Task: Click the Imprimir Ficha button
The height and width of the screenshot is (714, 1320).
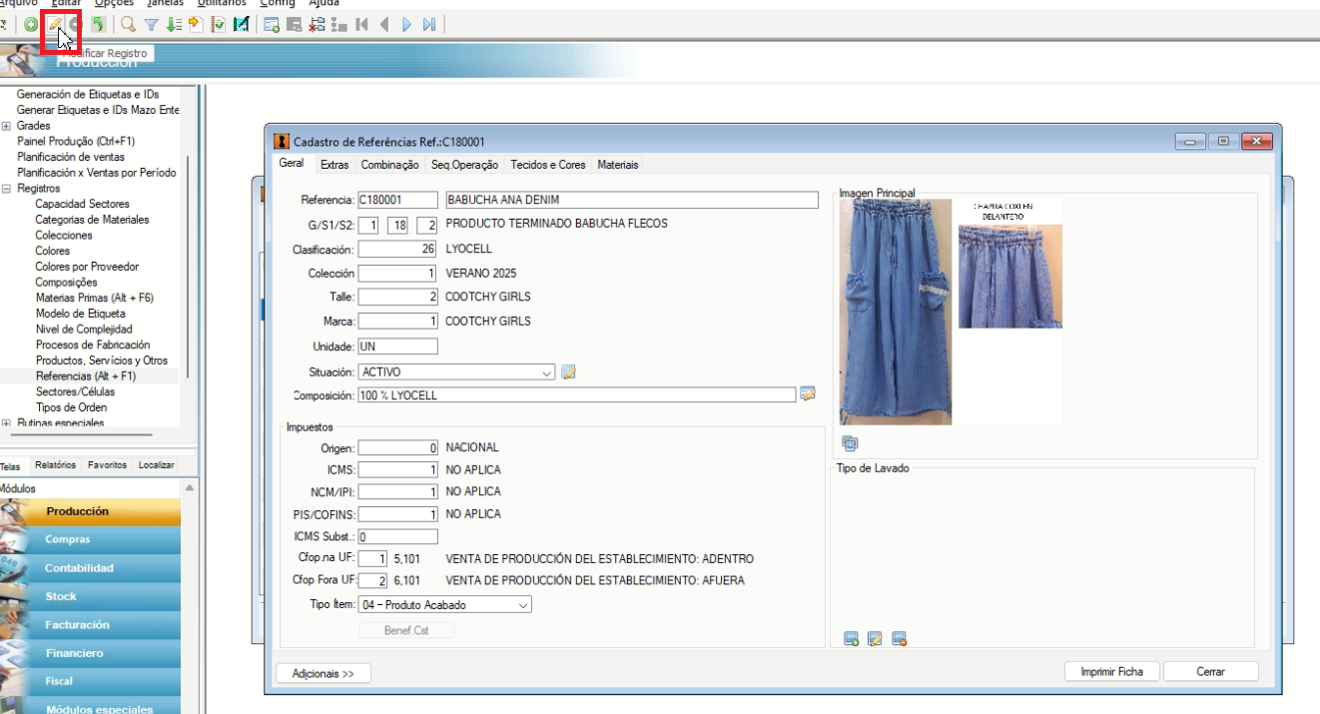Action: point(1111,672)
